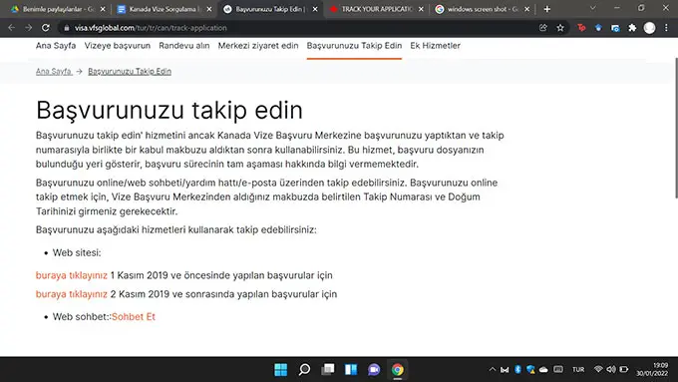The width and height of the screenshot is (678, 382).
Task: Open Randevu alın navigation item
Action: 184,46
